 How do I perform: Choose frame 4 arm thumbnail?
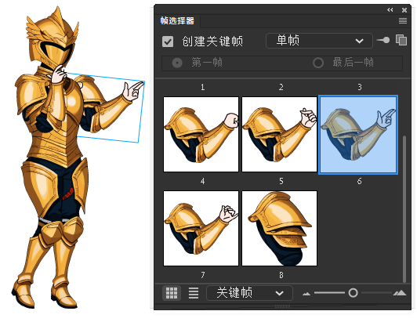(x=201, y=228)
